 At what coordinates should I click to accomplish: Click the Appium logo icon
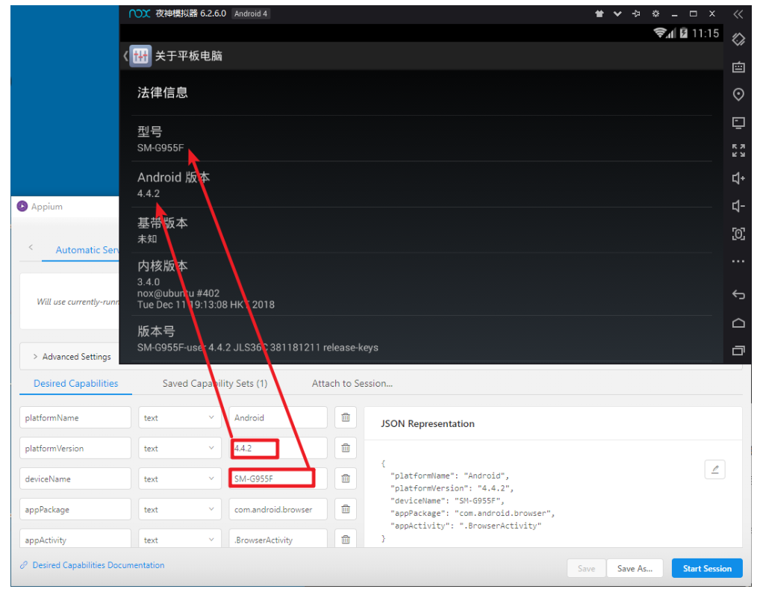click(x=22, y=206)
